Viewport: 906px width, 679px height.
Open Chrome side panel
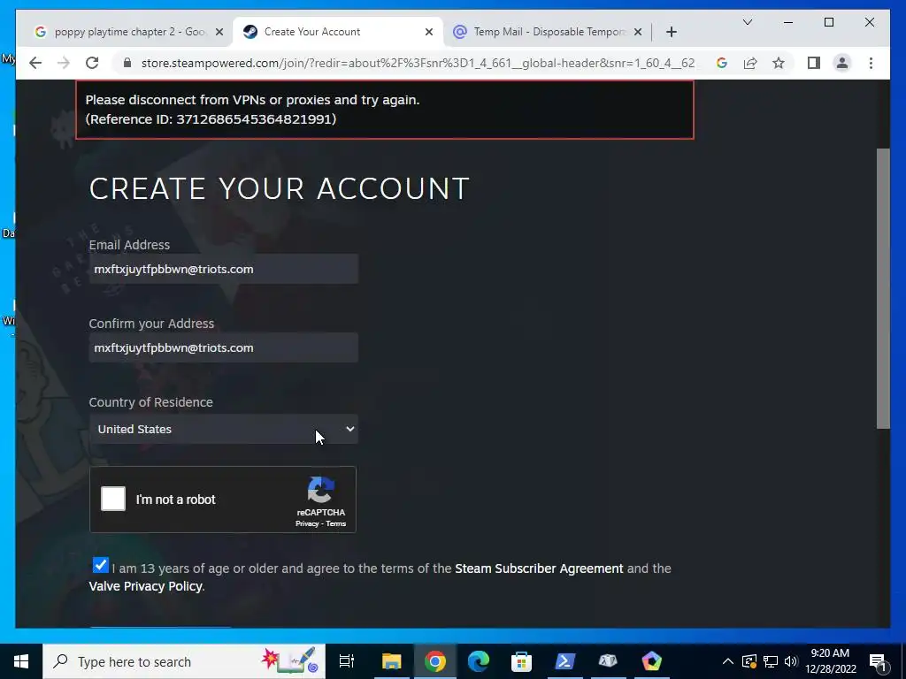click(814, 63)
